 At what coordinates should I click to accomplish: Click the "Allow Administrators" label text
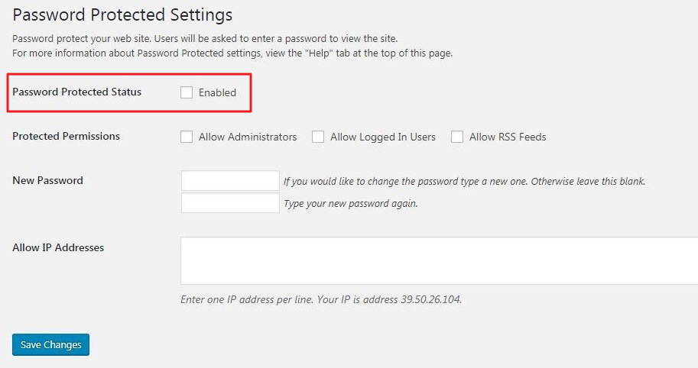point(248,137)
